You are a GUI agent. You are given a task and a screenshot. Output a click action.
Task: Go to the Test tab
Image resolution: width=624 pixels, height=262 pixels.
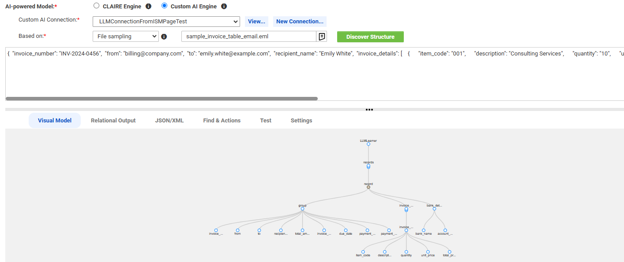(266, 121)
